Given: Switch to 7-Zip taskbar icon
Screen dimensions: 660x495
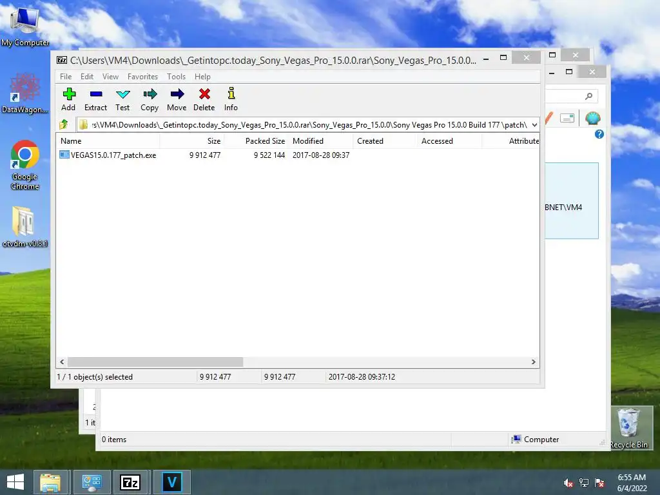Looking at the screenshot, I should pyautogui.click(x=130, y=482).
